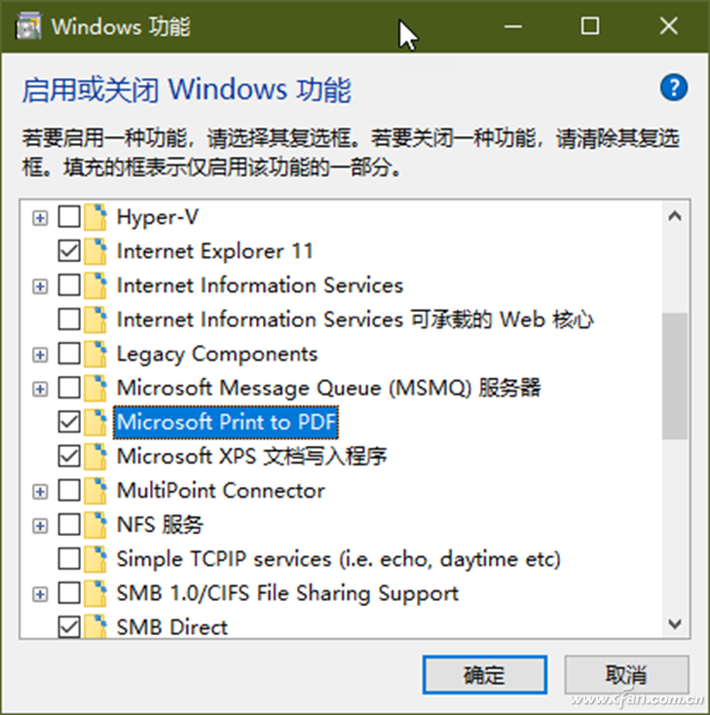710x715 pixels.
Task: Disable the Internet Explorer 11 checkbox
Action: (69, 251)
